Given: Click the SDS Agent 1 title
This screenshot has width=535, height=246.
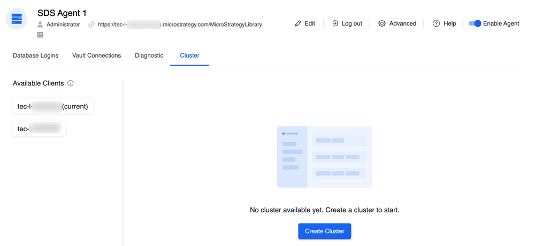Looking at the screenshot, I should point(62,13).
